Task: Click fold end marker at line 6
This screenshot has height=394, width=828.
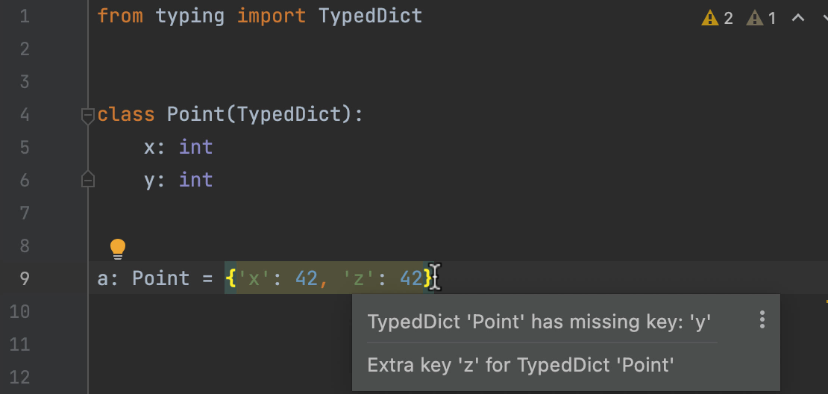Action: pyautogui.click(x=88, y=180)
